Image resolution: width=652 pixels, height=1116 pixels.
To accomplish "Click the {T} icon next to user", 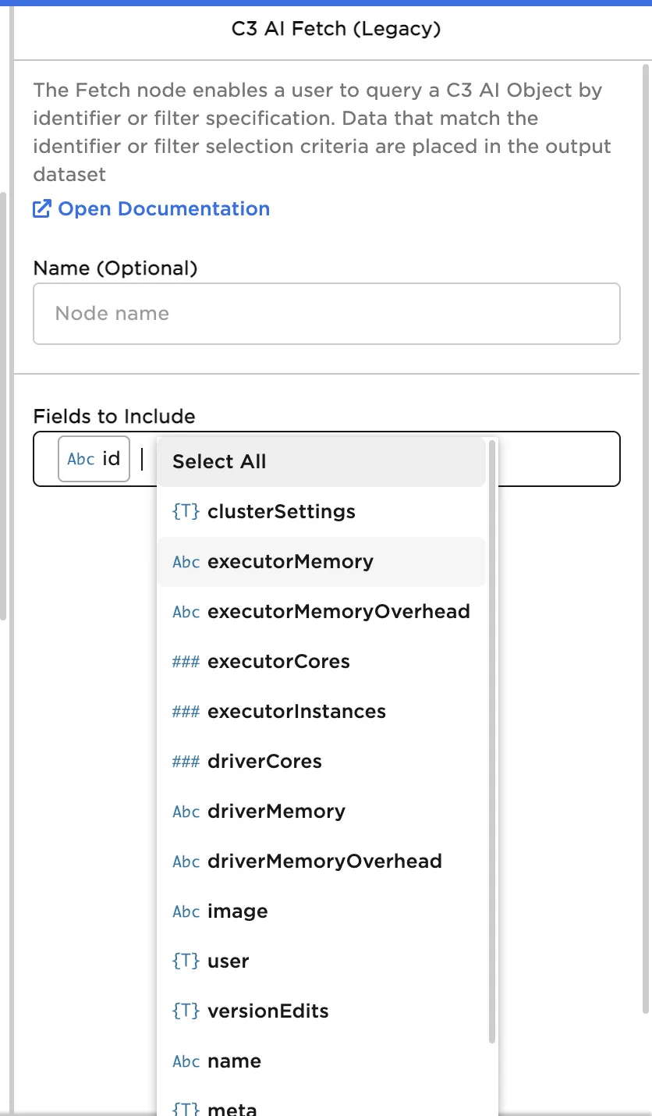I will tap(186, 961).
